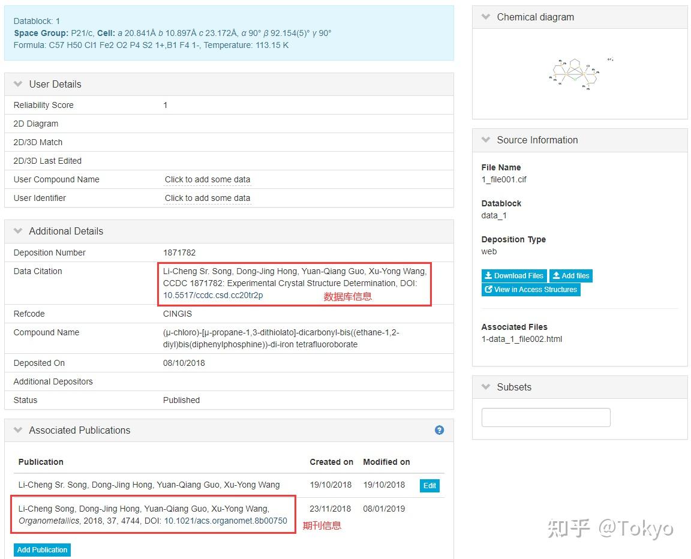
Task: Click the Modified on column header
Action: pos(386,462)
